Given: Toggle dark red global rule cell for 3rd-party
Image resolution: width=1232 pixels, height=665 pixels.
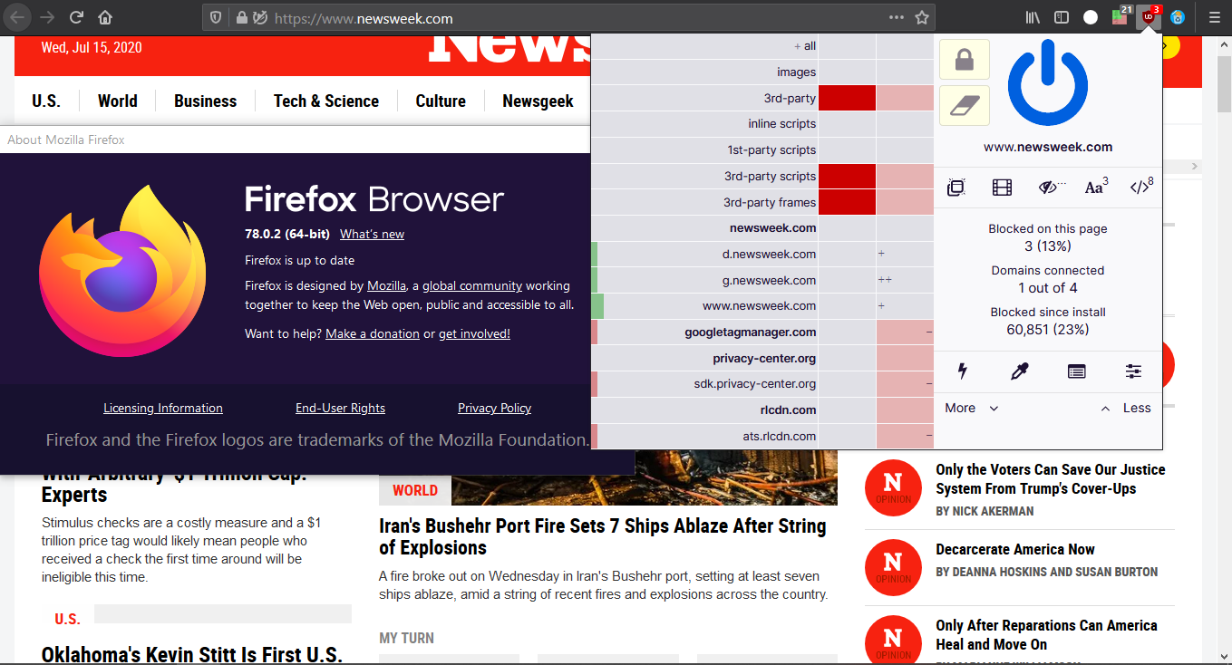Looking at the screenshot, I should click(x=847, y=98).
